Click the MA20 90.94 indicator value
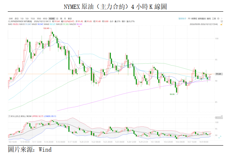 click(37, 24)
